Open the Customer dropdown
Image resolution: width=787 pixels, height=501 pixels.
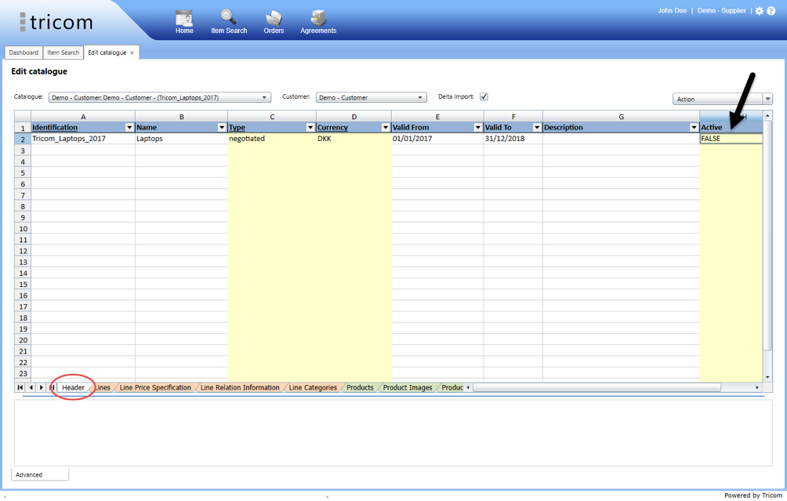coord(372,97)
